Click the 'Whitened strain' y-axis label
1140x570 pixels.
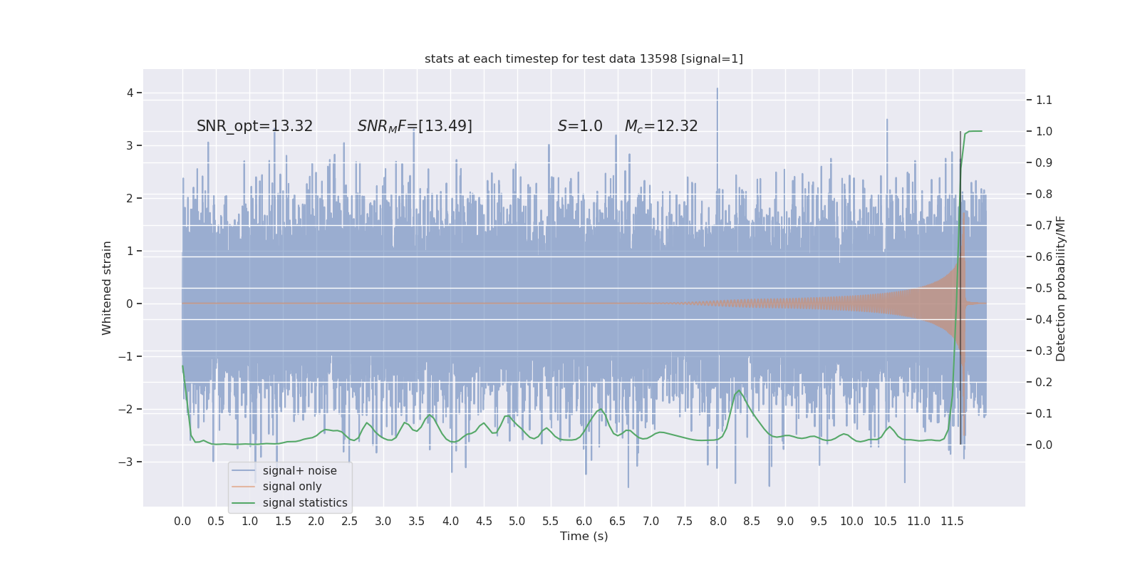coord(107,288)
